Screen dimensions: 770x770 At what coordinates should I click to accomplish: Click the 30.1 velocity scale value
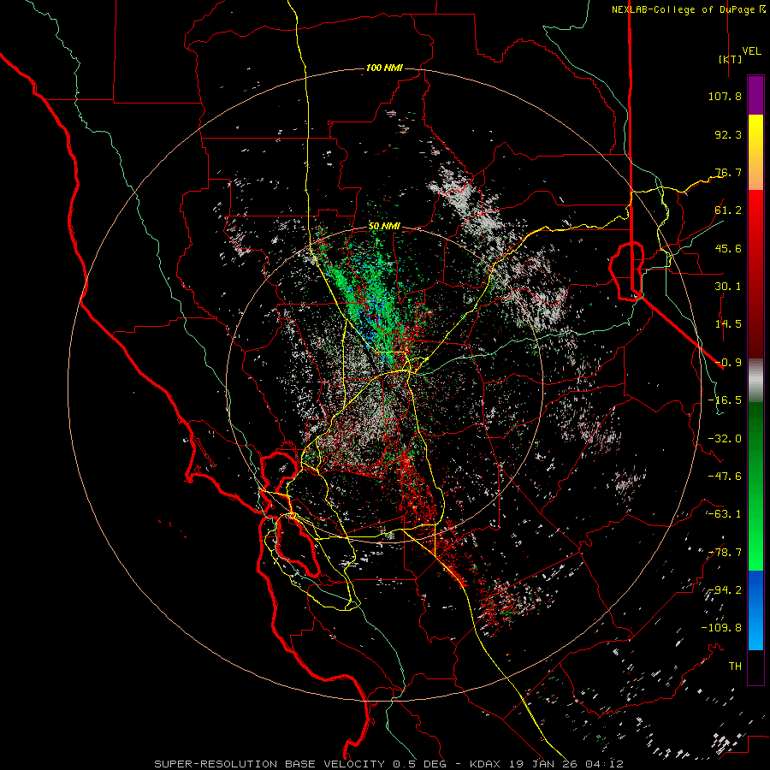728,287
